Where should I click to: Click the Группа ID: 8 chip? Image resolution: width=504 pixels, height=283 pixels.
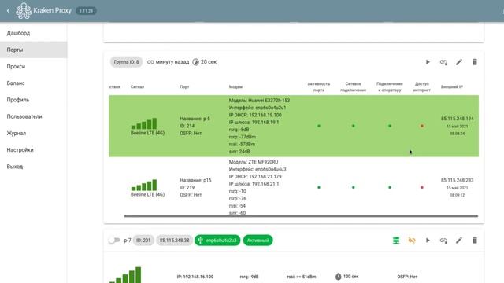coord(126,62)
